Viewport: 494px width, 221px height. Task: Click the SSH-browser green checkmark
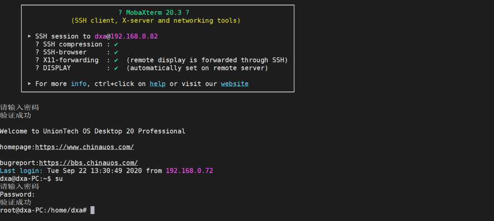click(116, 52)
